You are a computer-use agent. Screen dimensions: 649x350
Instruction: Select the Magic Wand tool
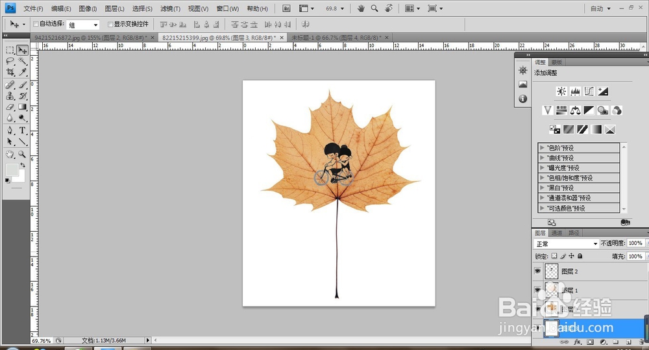(x=22, y=61)
